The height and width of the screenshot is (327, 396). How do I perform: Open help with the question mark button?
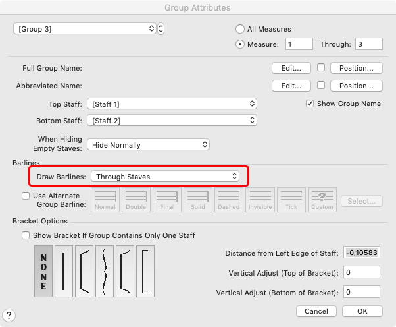(10, 316)
